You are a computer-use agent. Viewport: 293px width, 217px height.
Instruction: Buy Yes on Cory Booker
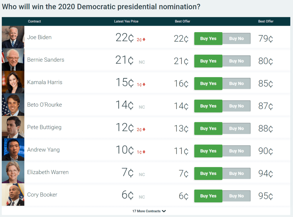pos(208,196)
